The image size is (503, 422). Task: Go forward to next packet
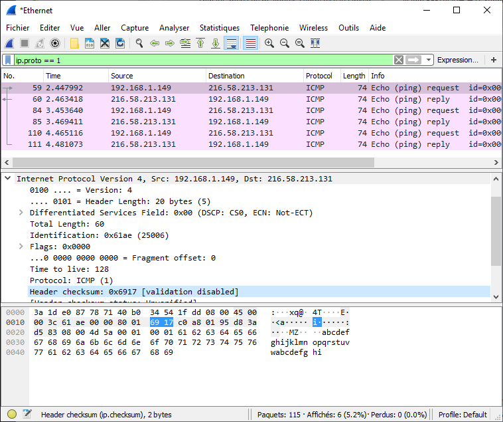(170, 43)
